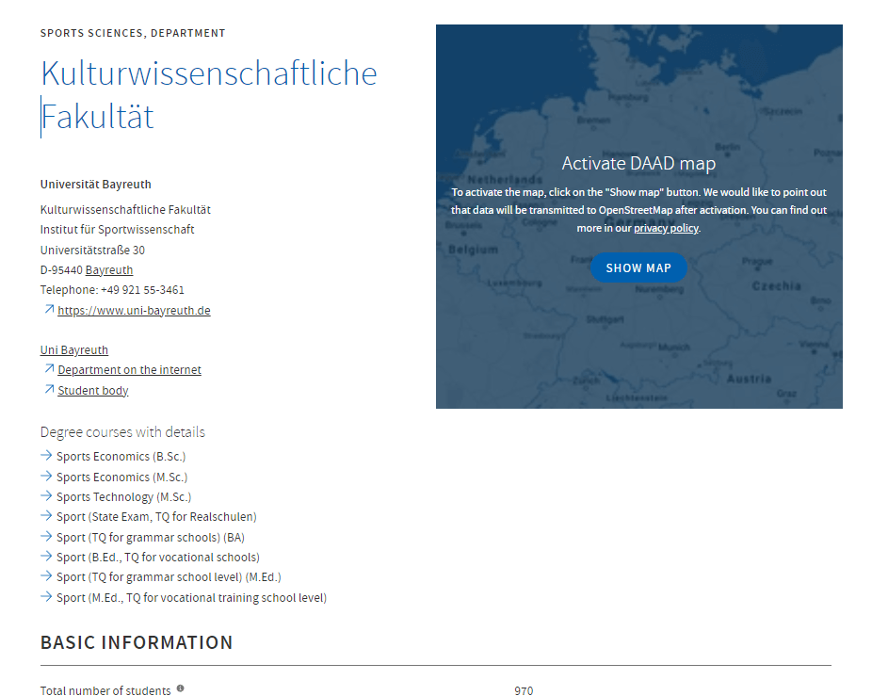
Task: Open Department on the internet link
Action: tap(130, 370)
